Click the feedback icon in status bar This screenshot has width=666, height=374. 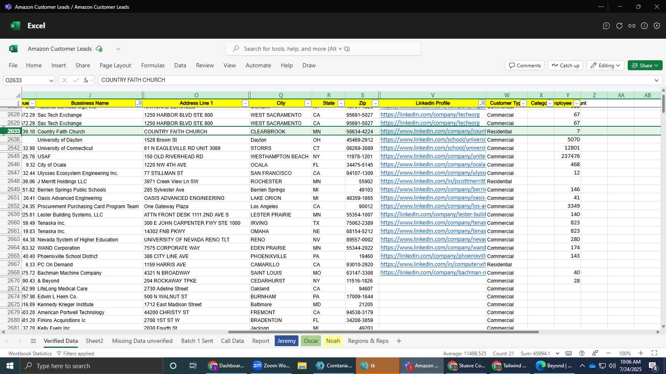(x=595, y=353)
